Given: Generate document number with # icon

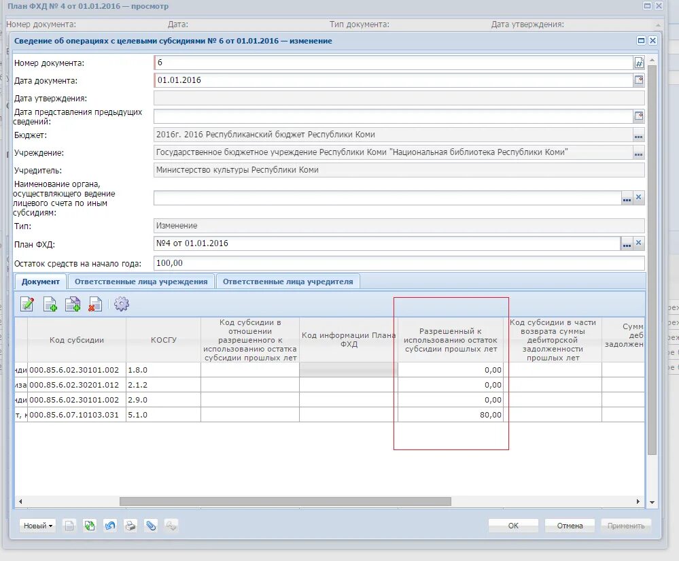Looking at the screenshot, I should 639,63.
